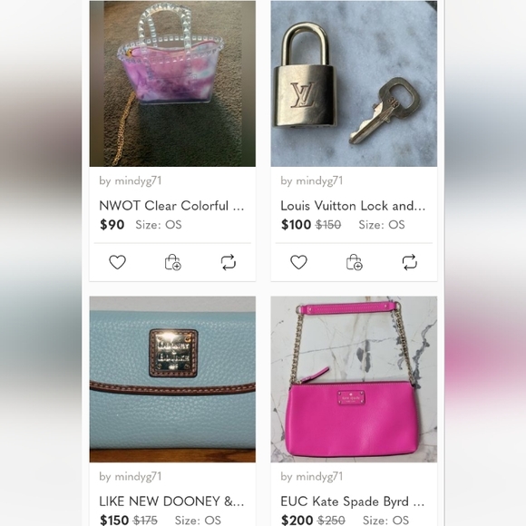The image size is (526, 526).
Task: Select the $100 Louis Vuitton price
Action: [297, 224]
